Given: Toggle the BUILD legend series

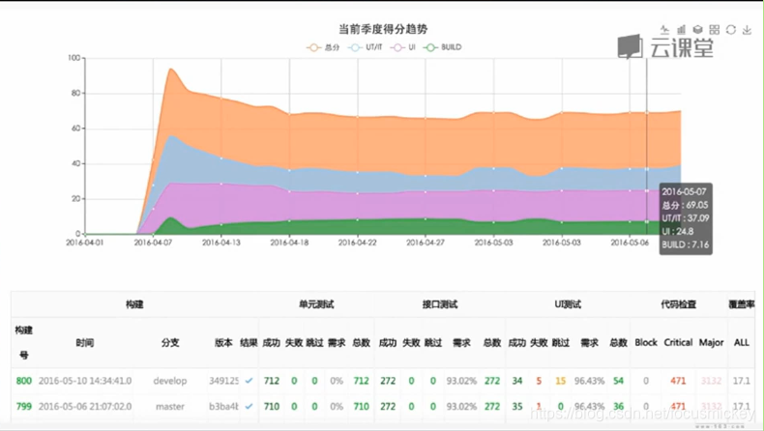Looking at the screenshot, I should pyautogui.click(x=442, y=47).
